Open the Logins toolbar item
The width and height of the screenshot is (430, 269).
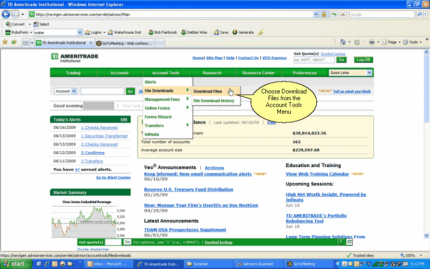click(95, 32)
